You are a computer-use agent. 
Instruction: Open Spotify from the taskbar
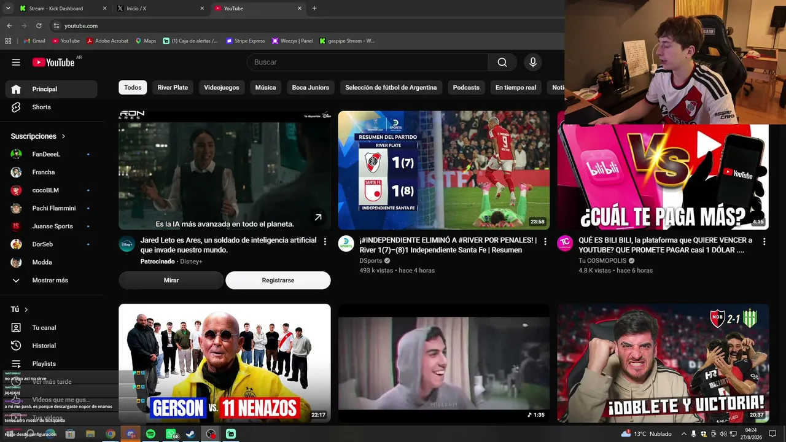click(150, 434)
